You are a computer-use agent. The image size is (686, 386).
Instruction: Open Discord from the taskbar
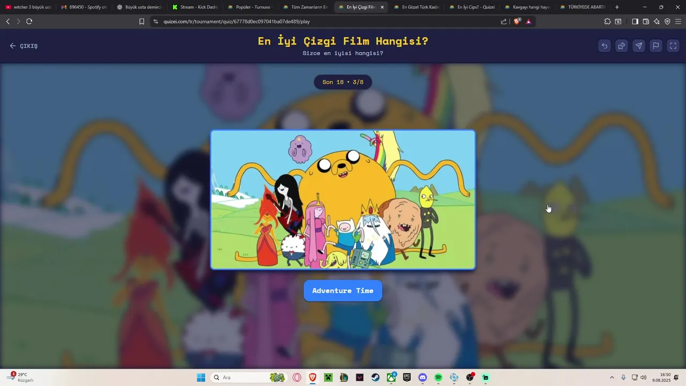pyautogui.click(x=422, y=377)
